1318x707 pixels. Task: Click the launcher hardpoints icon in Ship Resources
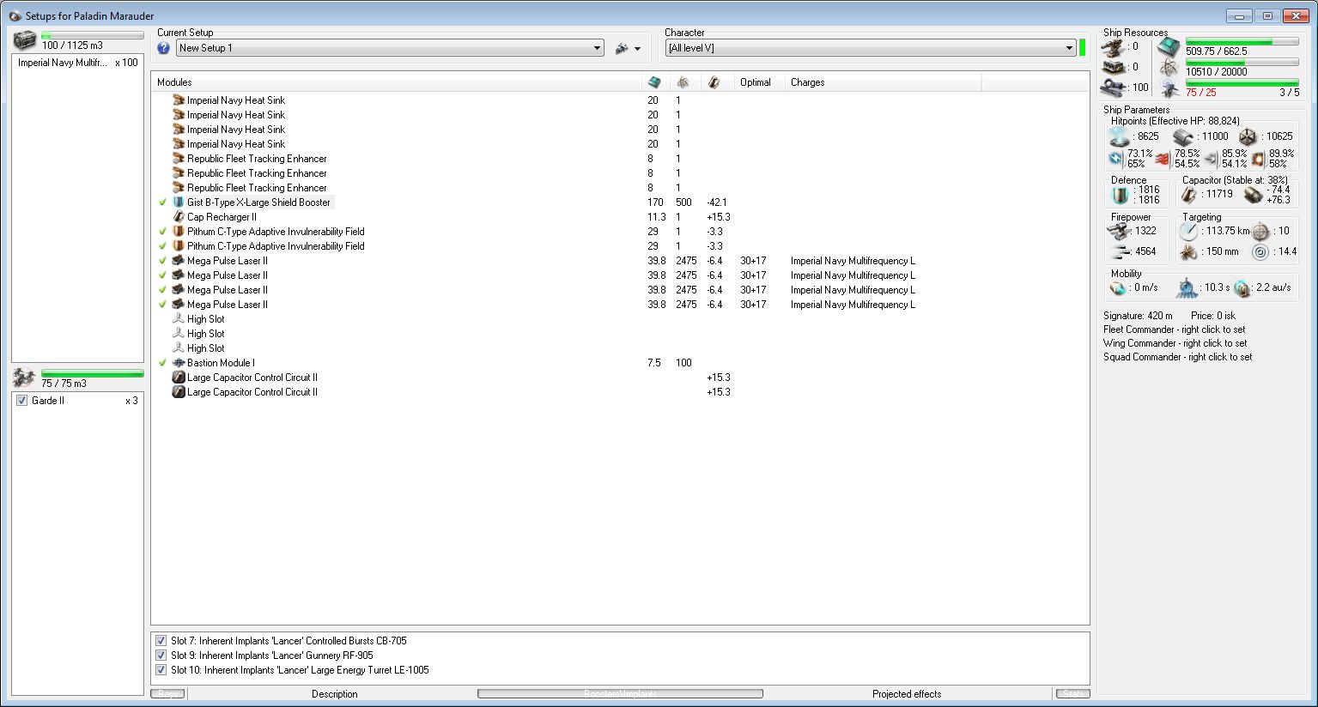(1114, 67)
